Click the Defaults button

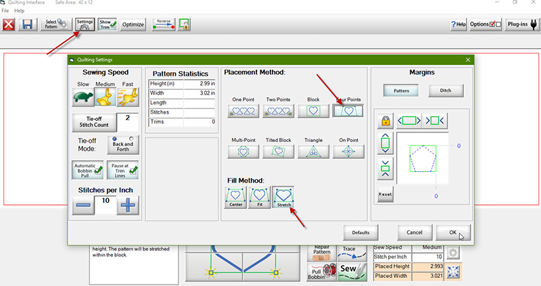tap(360, 233)
